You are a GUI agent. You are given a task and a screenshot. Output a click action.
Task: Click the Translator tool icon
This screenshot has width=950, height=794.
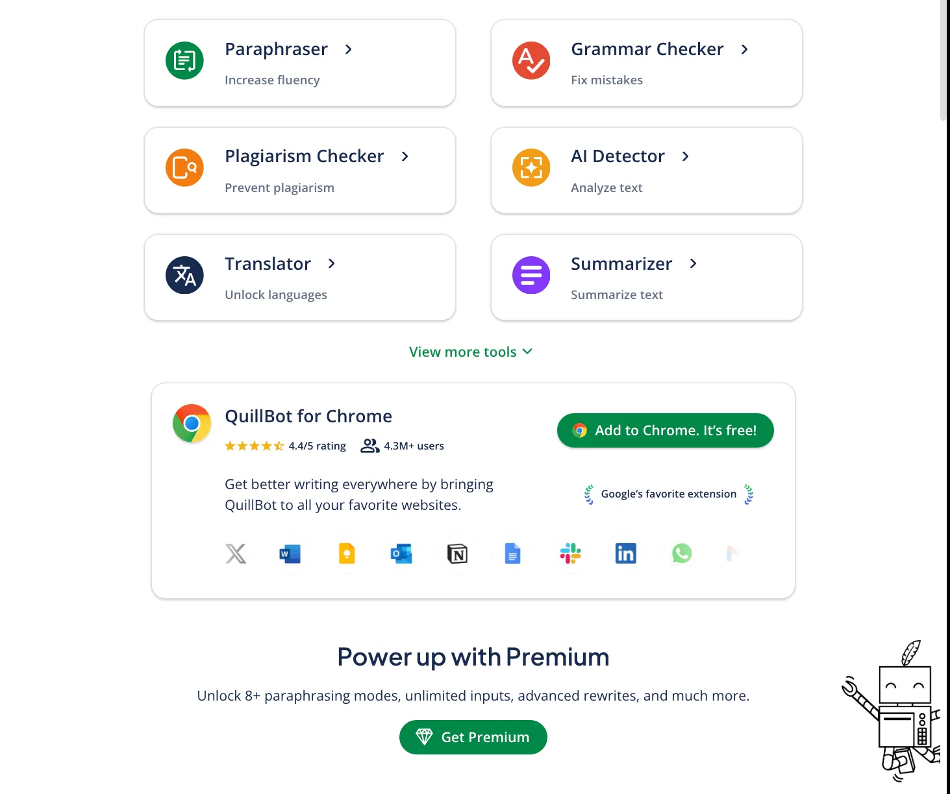[184, 275]
